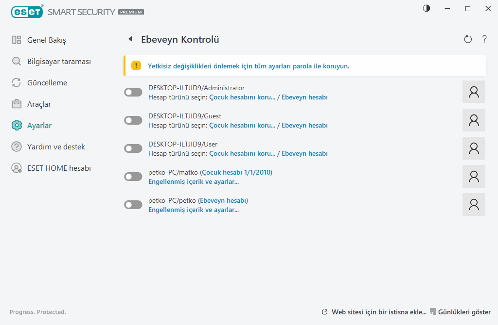Open Engellenmiş içerik ve ayarlar for matko
Image resolution: width=498 pixels, height=325 pixels.
tap(193, 181)
